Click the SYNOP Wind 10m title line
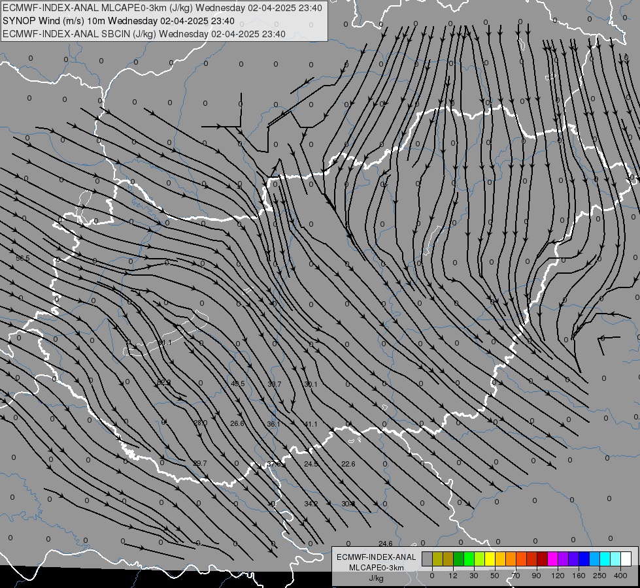This screenshot has height=588, width=640. coord(118,21)
